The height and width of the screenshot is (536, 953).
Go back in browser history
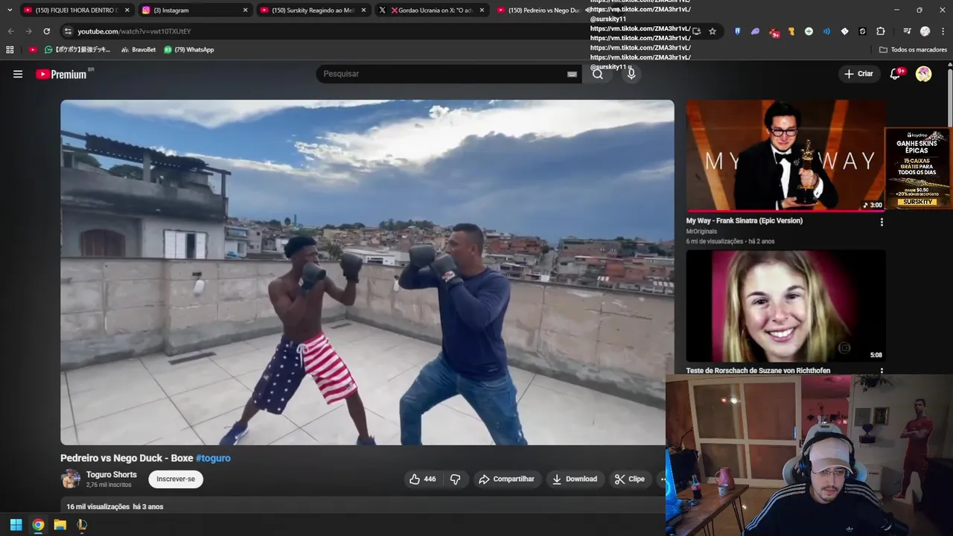(10, 31)
